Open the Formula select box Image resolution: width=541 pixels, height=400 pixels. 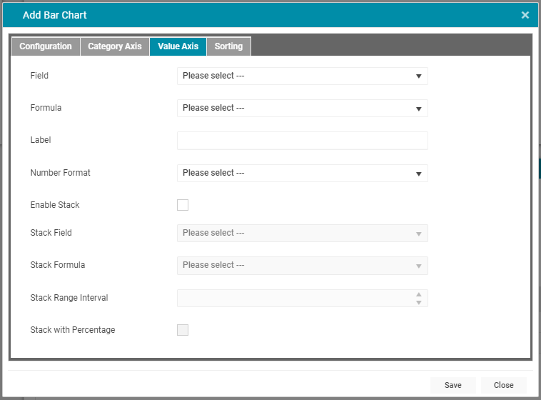tap(302, 108)
